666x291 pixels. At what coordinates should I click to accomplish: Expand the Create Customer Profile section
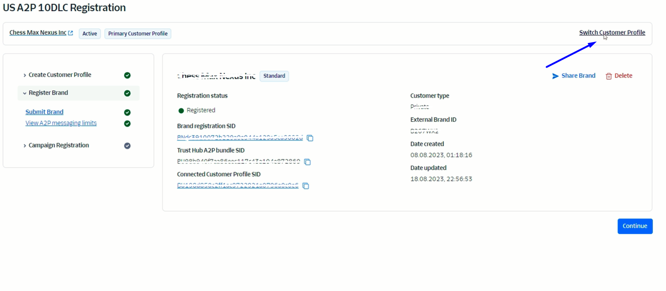25,75
